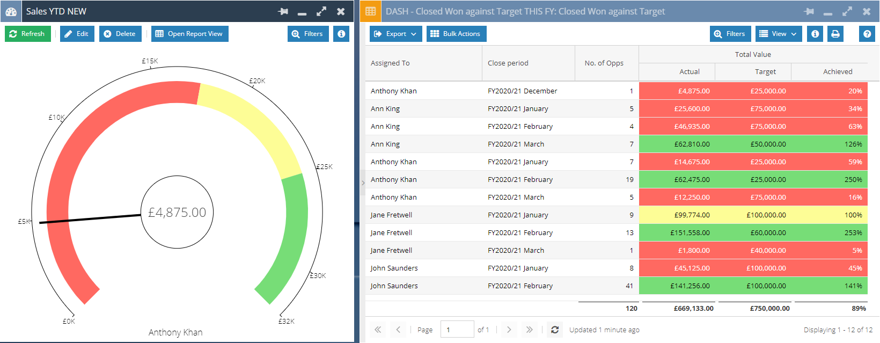Open info icon in Sales YTD panel
Viewport: 880px width, 343px height.
point(341,34)
